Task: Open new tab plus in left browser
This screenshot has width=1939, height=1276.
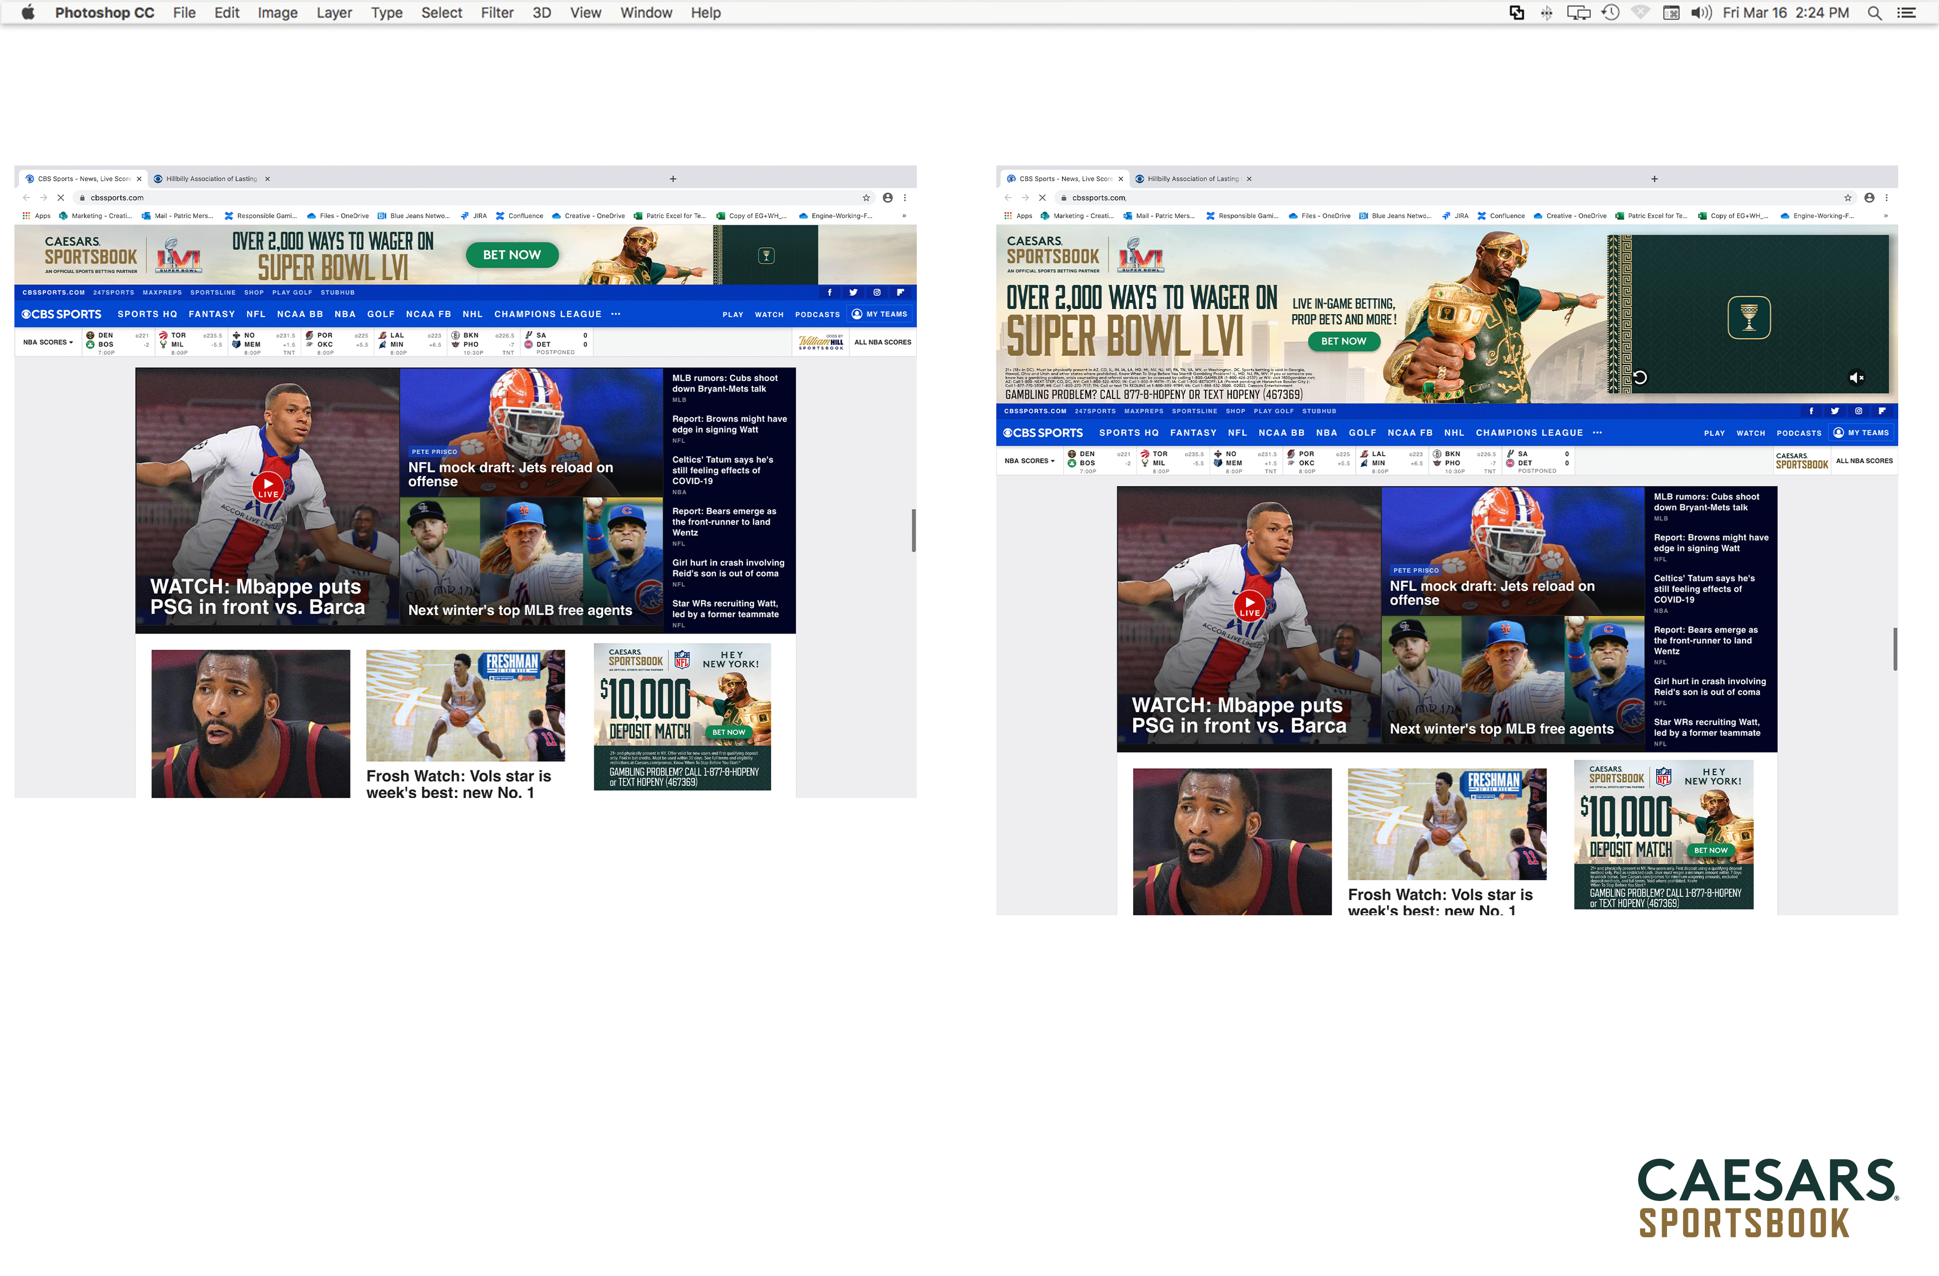Action: [x=673, y=178]
